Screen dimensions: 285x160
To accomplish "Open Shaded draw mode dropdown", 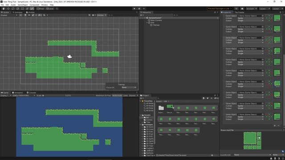I will (x=9, y=15).
